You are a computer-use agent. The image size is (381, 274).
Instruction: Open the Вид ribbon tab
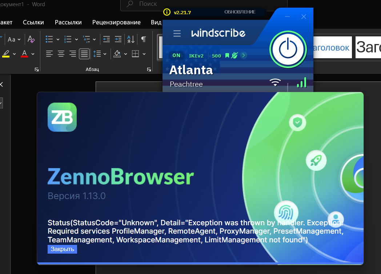[x=156, y=22]
